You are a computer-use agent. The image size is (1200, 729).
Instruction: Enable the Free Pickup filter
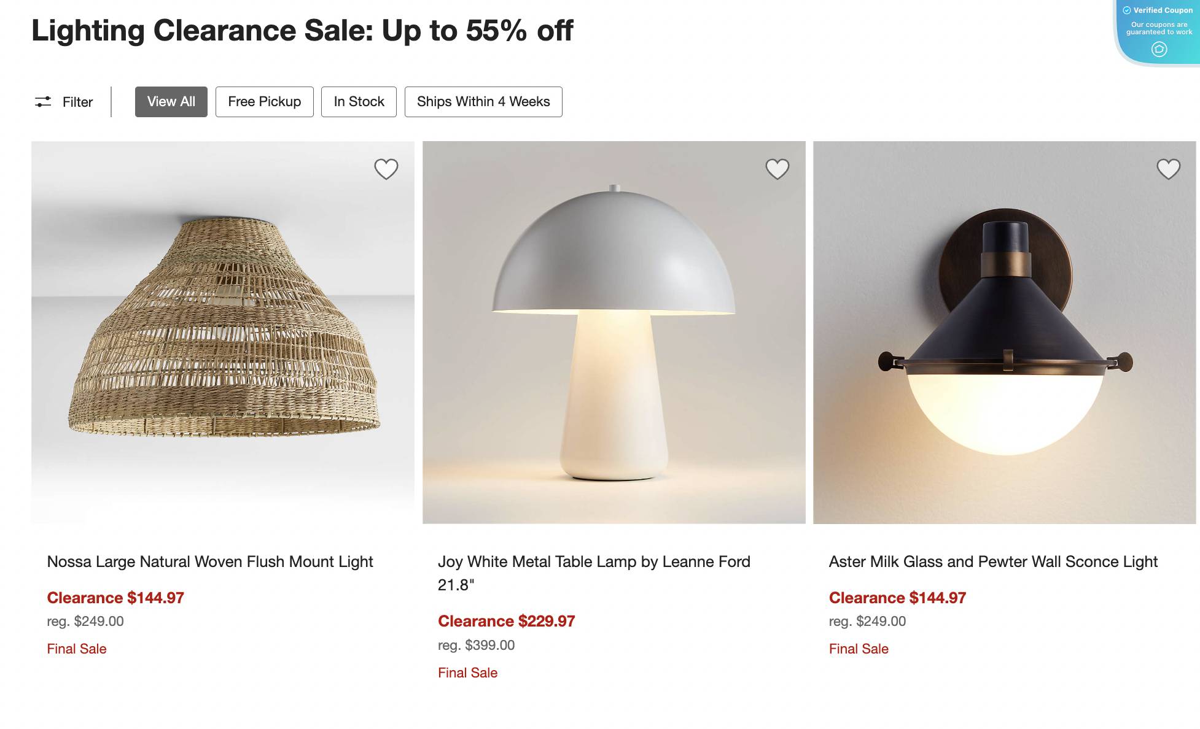point(264,102)
